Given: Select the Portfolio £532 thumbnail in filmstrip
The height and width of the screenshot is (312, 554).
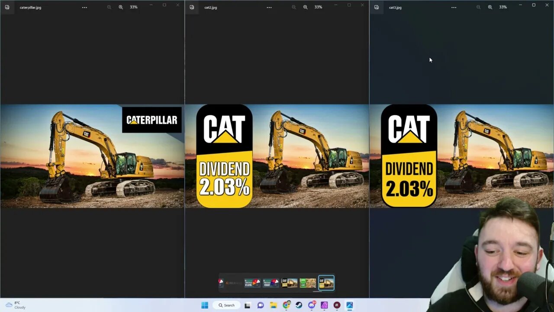Looking at the screenshot, I should pos(271,283).
